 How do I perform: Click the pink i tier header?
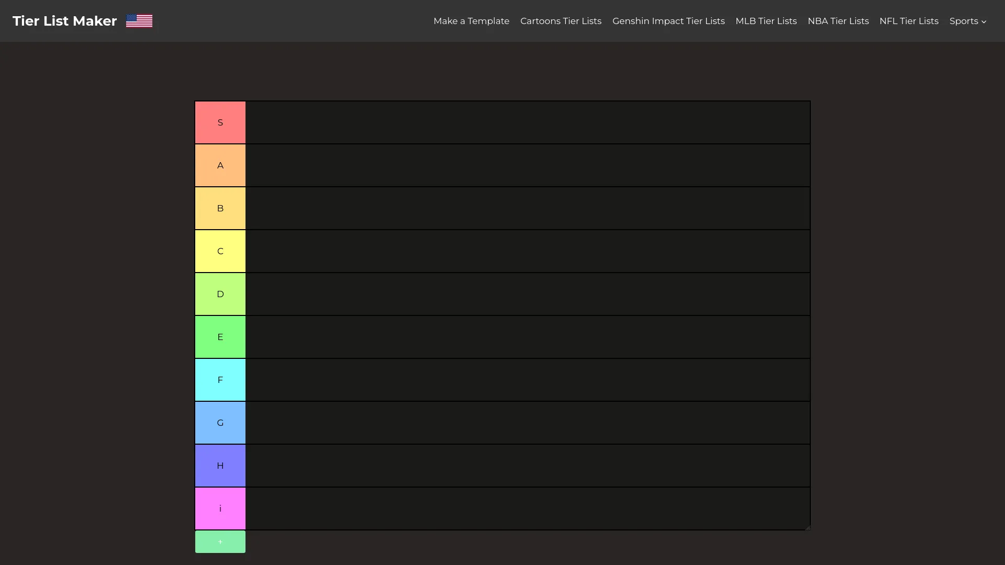pyautogui.click(x=220, y=508)
